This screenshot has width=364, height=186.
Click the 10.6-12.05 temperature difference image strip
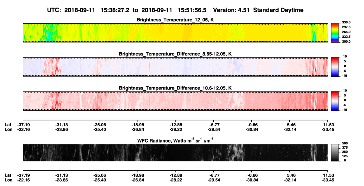(175, 101)
